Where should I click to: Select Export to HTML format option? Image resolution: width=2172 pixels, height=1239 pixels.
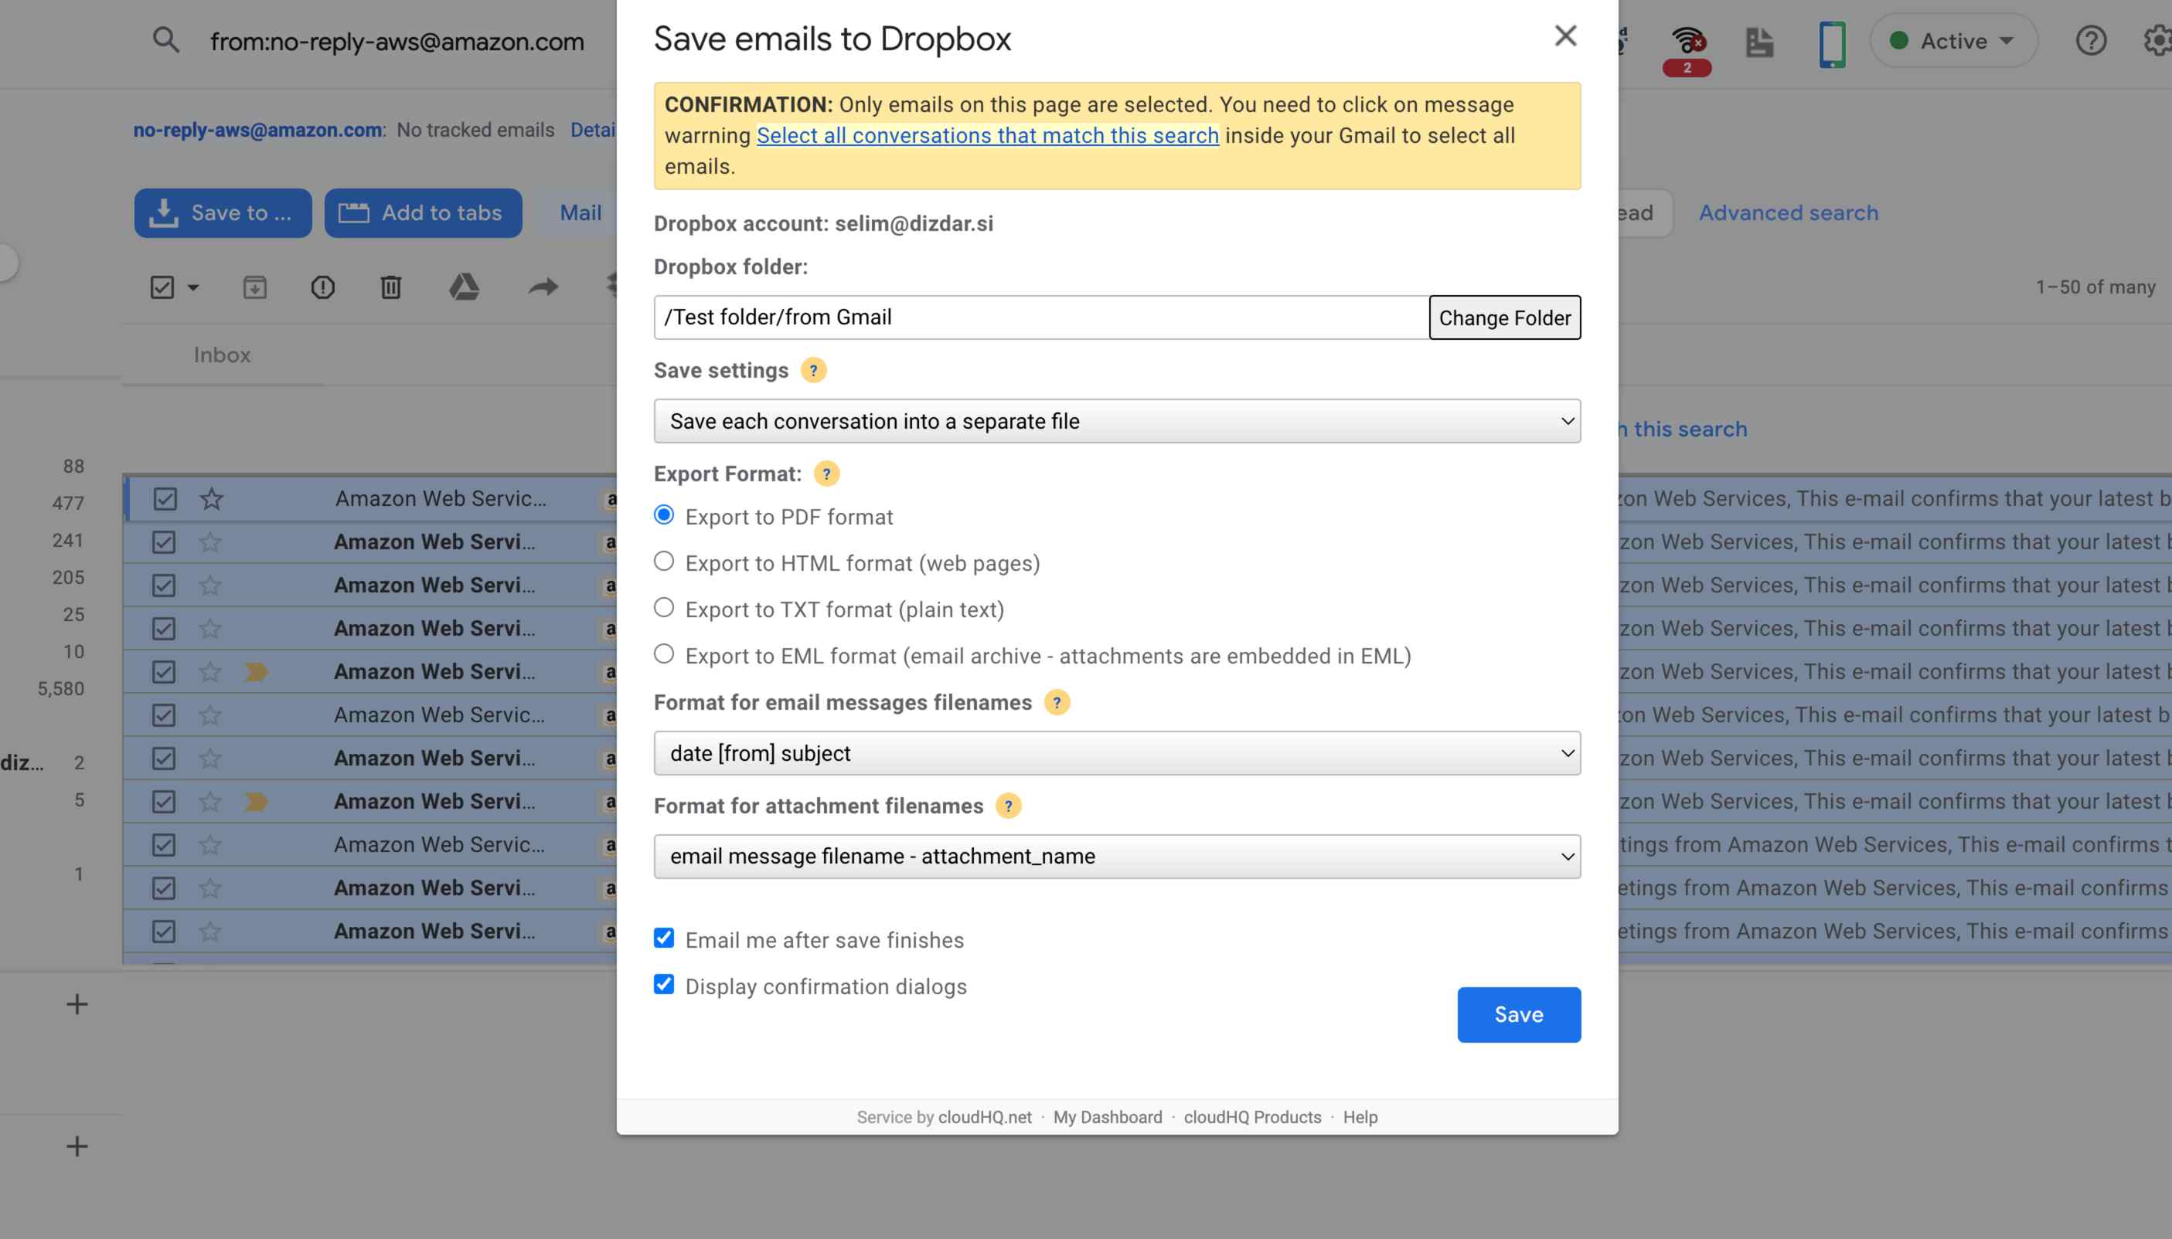click(x=664, y=561)
